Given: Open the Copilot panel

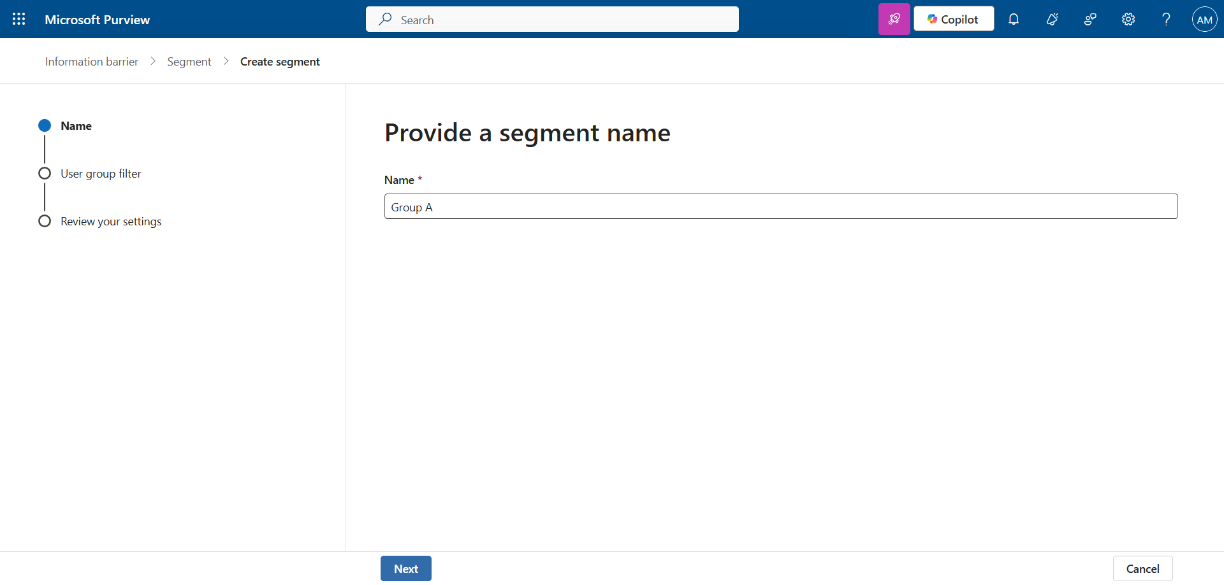Looking at the screenshot, I should [x=953, y=19].
